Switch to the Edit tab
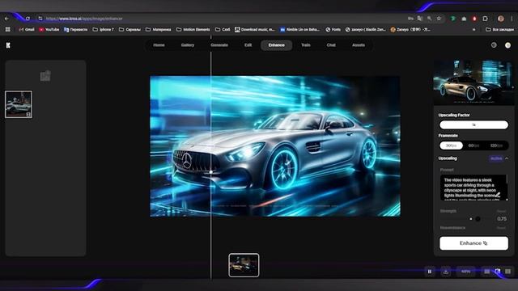 (x=248, y=45)
